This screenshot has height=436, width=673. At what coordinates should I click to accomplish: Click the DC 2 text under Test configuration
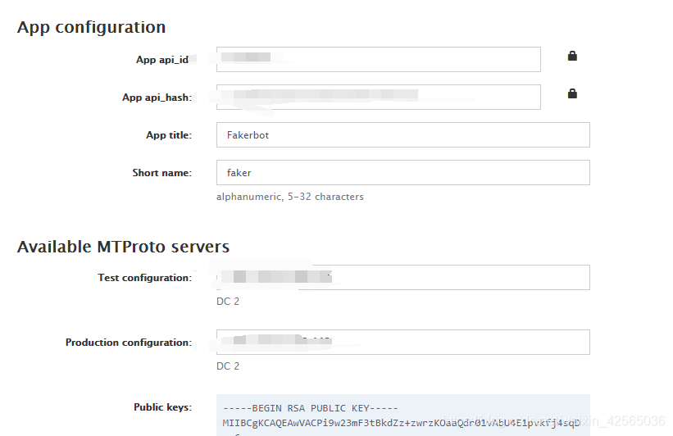coord(228,302)
